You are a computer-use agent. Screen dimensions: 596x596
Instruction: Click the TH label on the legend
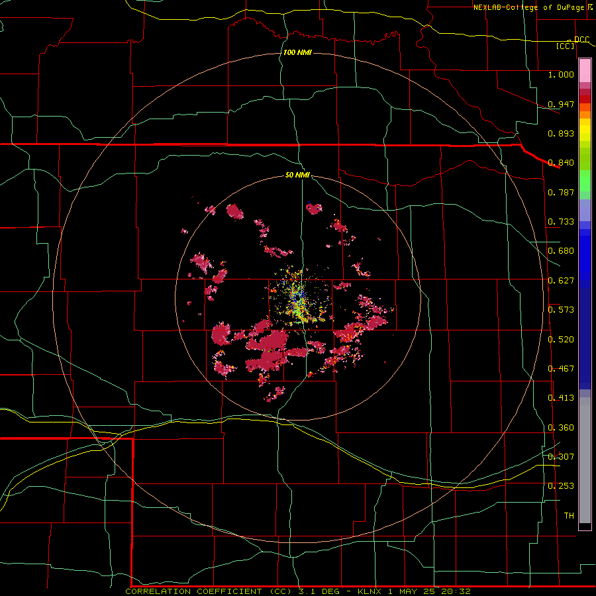(569, 516)
